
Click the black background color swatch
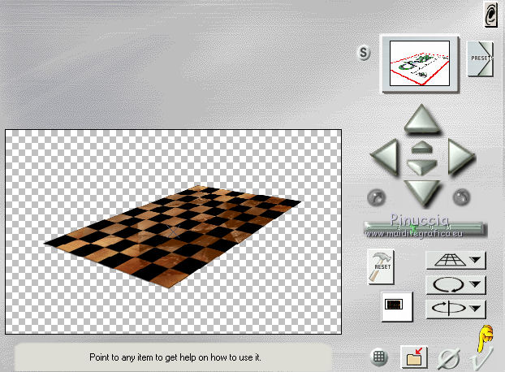click(396, 306)
